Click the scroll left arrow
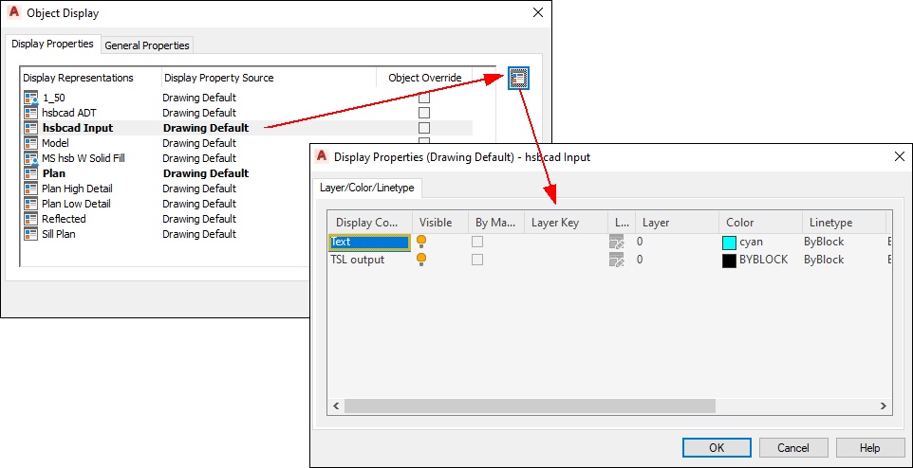This screenshot has height=468, width=913. (335, 405)
